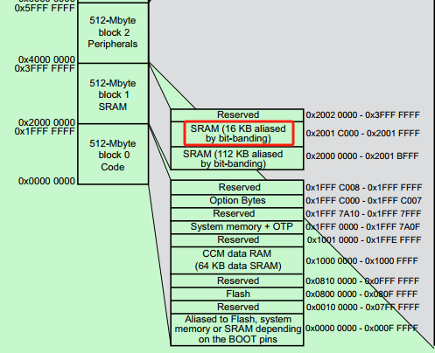Click the 512-Mbyte block 2 Peripherals box

coord(113,32)
